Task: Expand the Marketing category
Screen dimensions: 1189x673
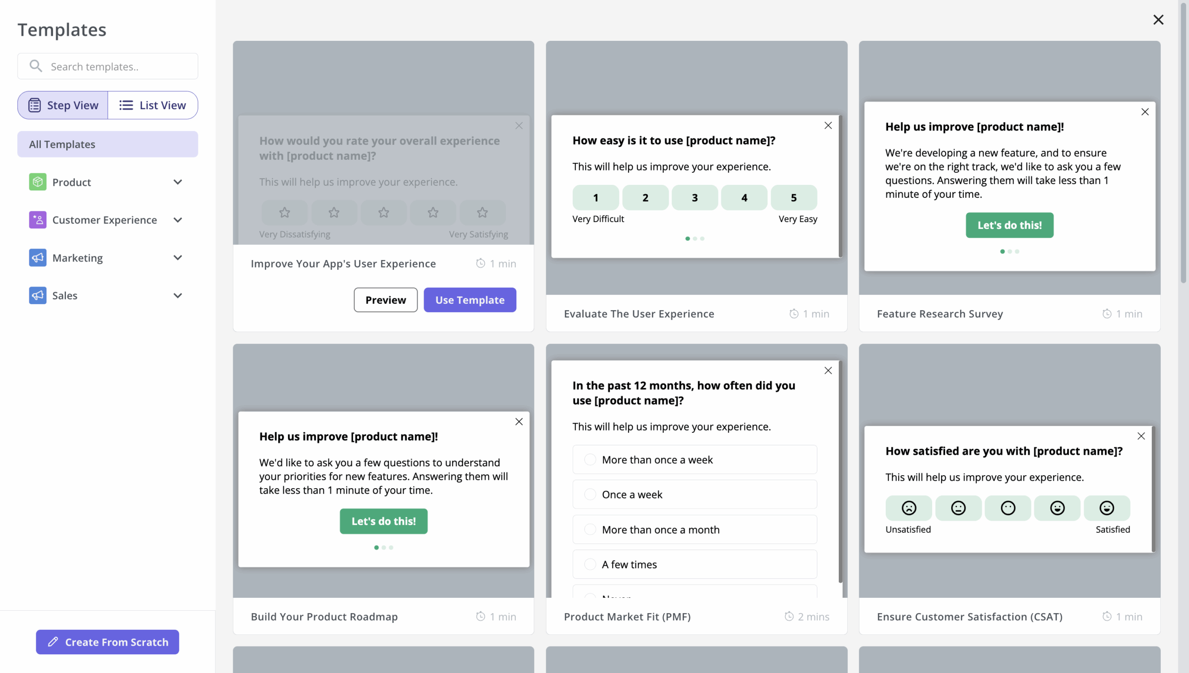Action: (x=178, y=258)
